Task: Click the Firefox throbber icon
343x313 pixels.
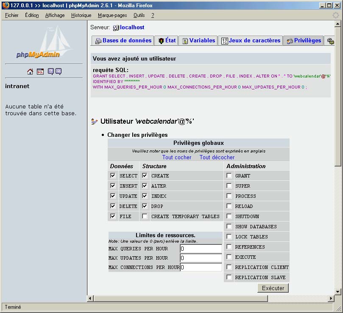Action: [x=335, y=15]
